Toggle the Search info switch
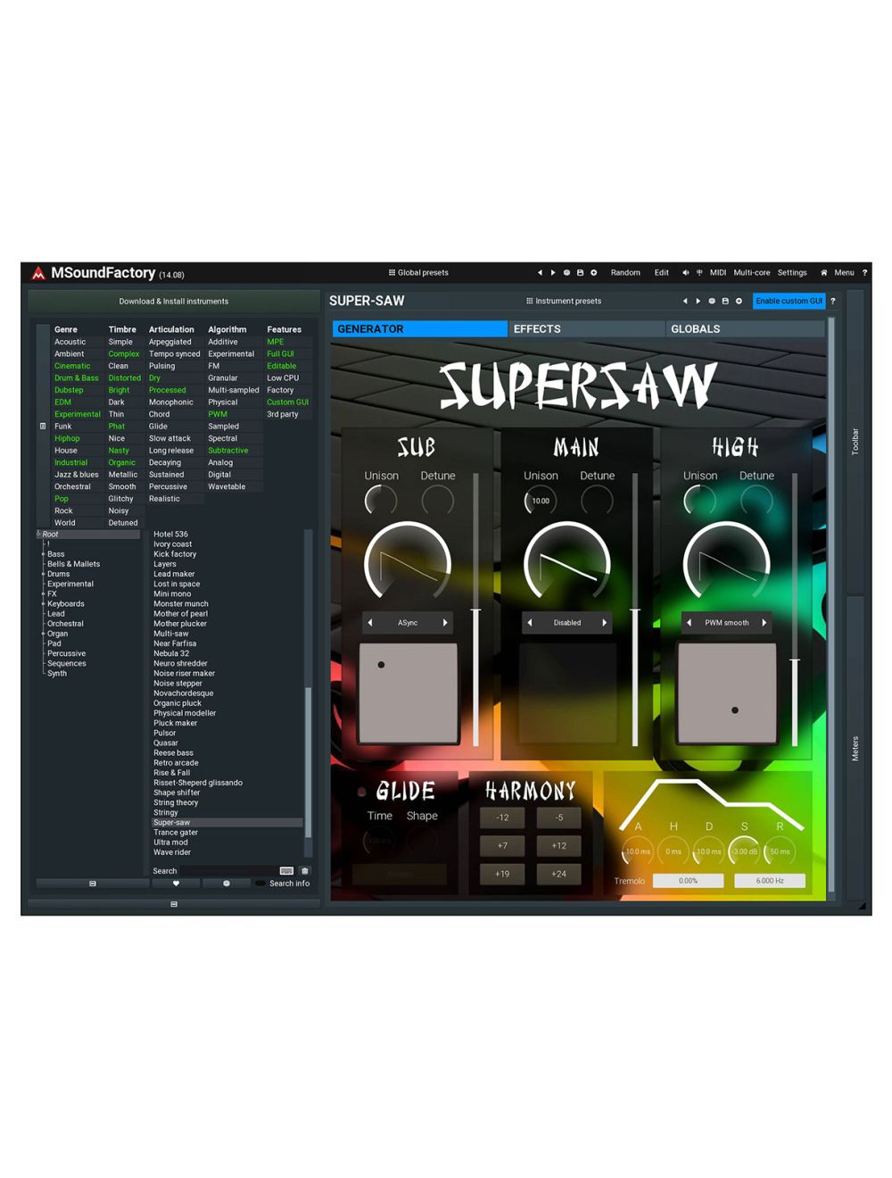 260,883
